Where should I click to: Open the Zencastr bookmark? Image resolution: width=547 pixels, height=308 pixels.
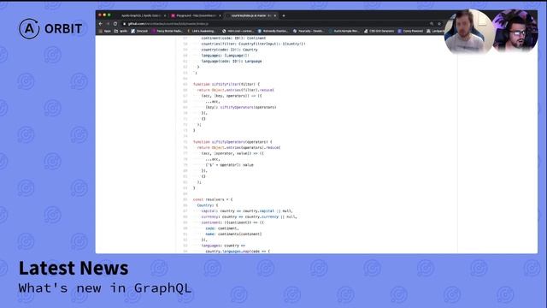tap(139, 31)
